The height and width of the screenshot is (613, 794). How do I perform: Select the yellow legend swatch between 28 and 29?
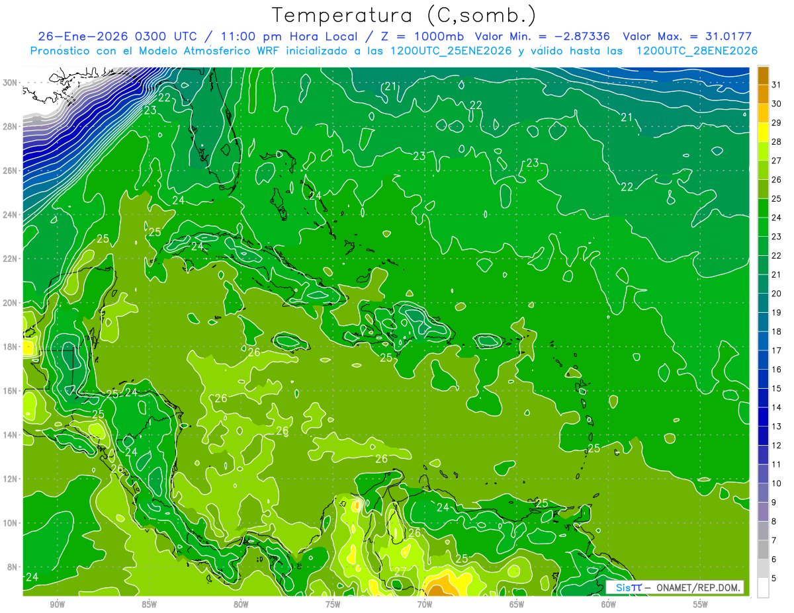point(763,132)
